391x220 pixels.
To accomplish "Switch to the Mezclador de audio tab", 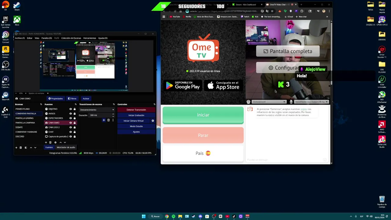I will pos(66,148).
